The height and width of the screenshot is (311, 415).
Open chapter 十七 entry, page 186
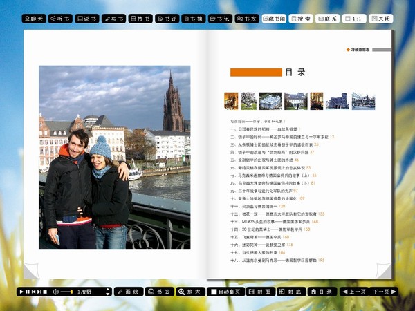pyautogui.click(x=258, y=252)
